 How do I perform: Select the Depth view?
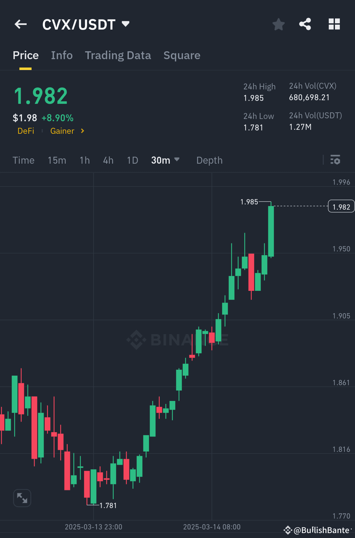pyautogui.click(x=209, y=160)
